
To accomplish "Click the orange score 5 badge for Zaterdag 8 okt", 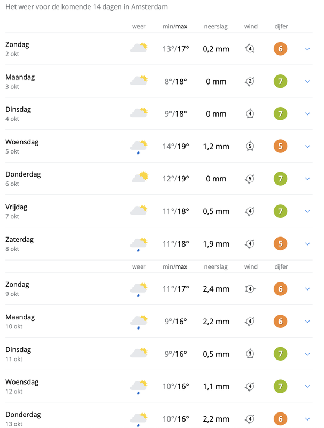I will point(280,244).
